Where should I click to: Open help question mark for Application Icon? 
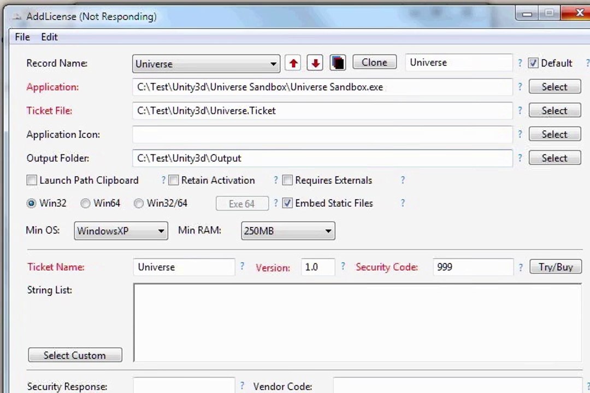[x=520, y=134]
